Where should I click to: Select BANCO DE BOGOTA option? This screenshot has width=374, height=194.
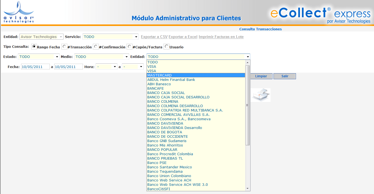click(x=196, y=132)
